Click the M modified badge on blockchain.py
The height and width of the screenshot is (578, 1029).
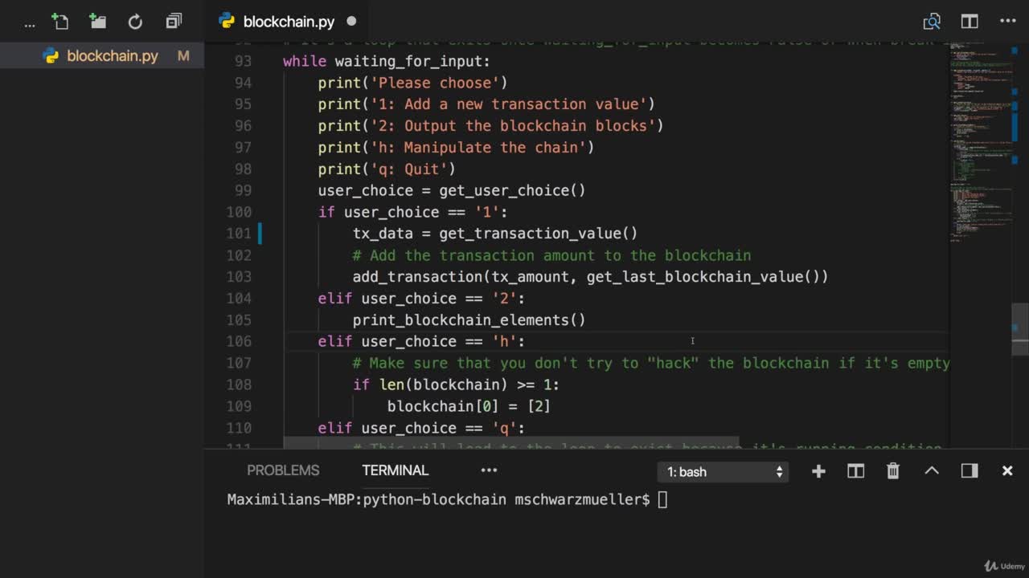click(183, 56)
